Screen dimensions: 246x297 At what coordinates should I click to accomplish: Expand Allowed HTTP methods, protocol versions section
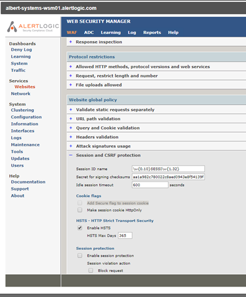[71, 67]
